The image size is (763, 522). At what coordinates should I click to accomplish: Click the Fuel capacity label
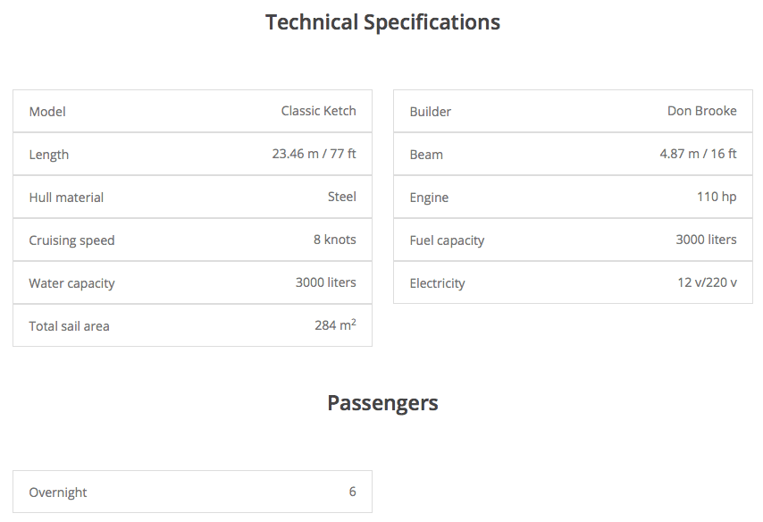[447, 240]
